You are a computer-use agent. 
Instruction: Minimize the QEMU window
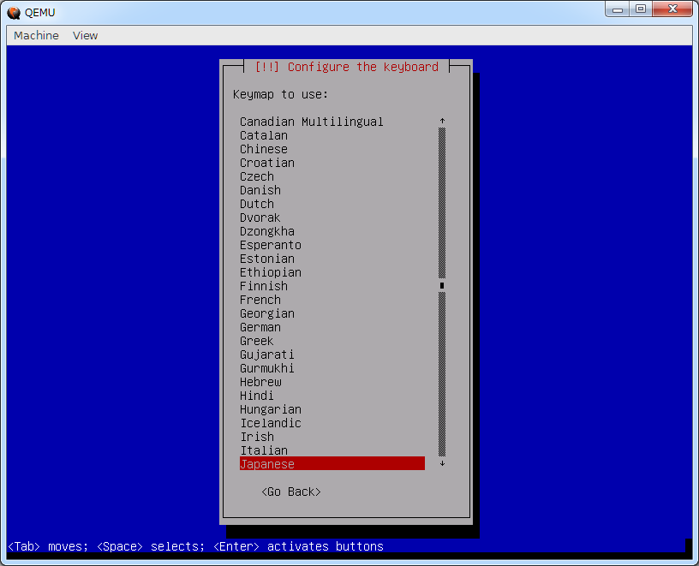618,9
